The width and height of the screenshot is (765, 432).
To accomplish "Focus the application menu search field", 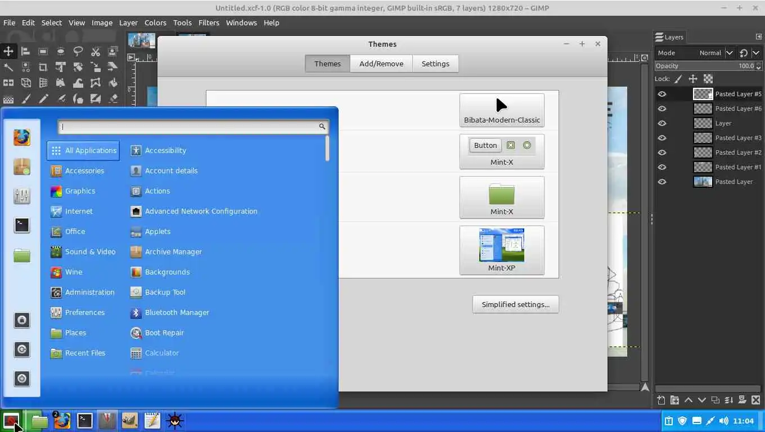I will (193, 127).
